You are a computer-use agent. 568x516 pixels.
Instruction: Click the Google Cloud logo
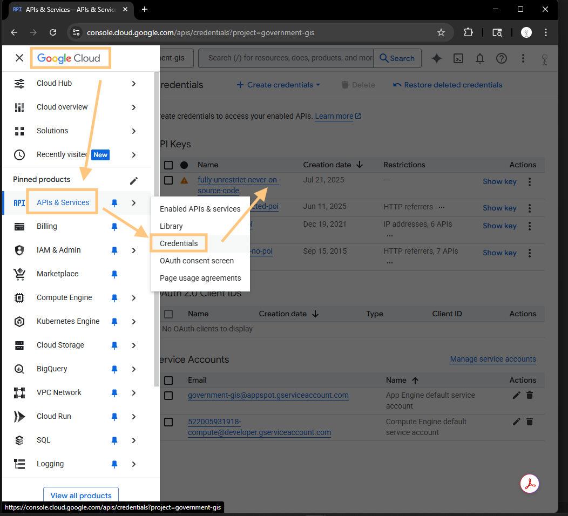[x=69, y=58]
